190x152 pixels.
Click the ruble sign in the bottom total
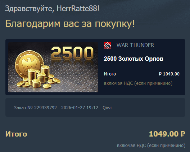[x=183, y=134]
